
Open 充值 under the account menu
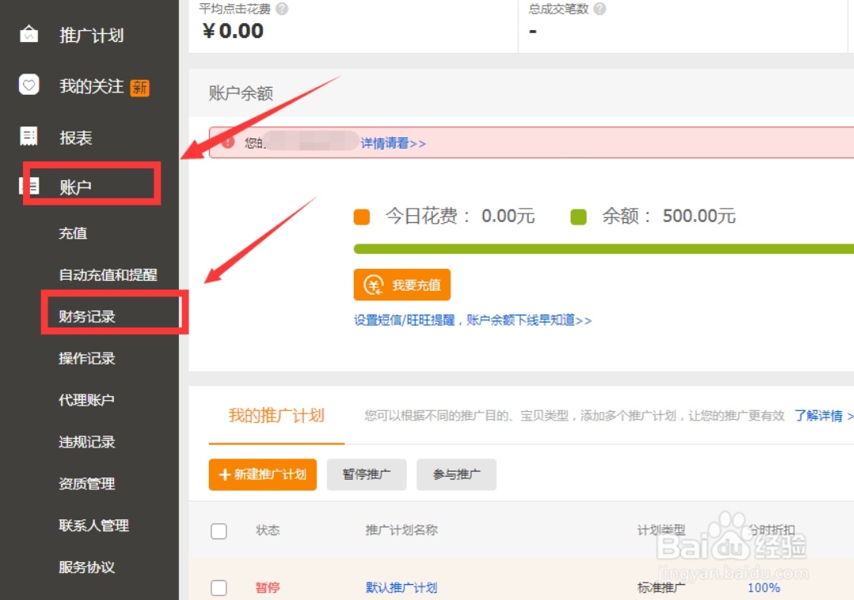pyautogui.click(x=73, y=232)
